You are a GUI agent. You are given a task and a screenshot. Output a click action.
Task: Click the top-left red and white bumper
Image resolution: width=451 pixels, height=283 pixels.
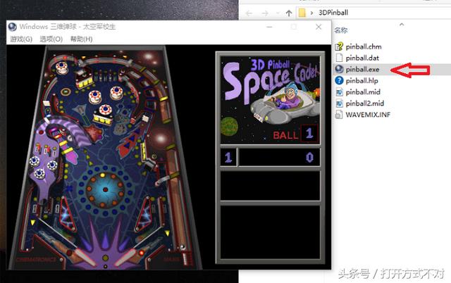(x=62, y=68)
